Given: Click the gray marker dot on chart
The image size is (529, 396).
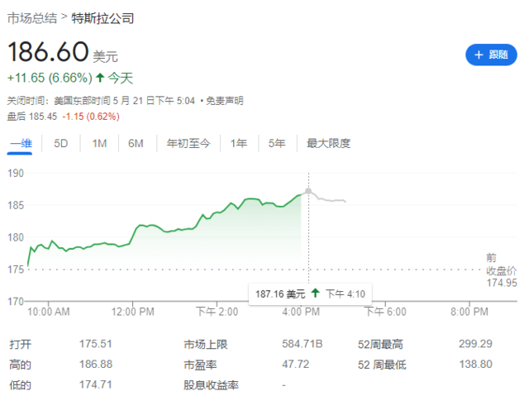Looking at the screenshot, I should (308, 191).
